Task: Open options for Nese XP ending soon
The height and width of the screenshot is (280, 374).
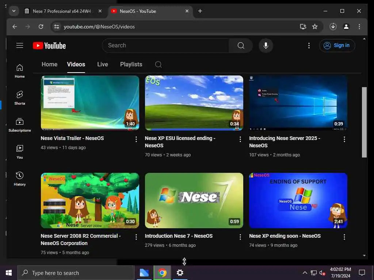Action: [344, 237]
